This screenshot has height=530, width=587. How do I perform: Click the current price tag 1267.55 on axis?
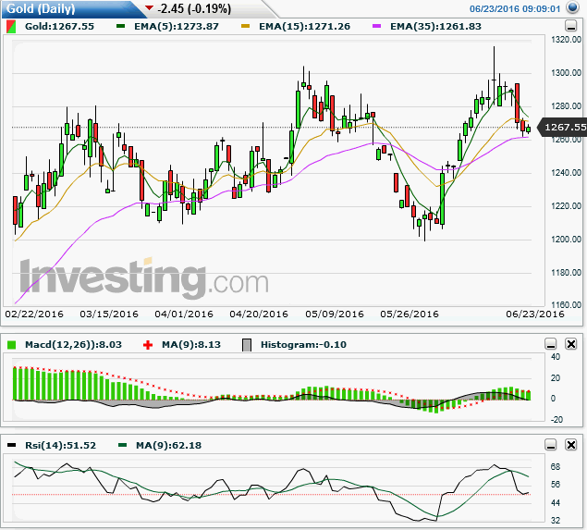562,128
